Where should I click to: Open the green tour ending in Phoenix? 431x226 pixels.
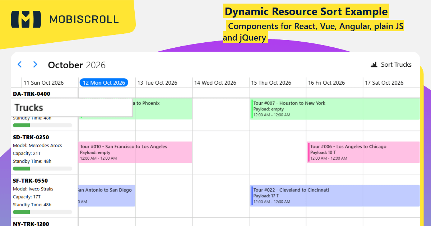coord(162,109)
